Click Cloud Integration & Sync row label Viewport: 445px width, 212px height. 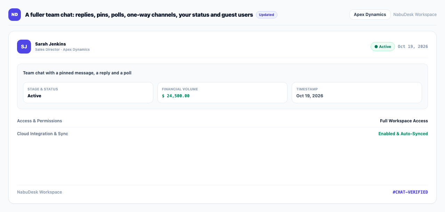tap(42, 134)
